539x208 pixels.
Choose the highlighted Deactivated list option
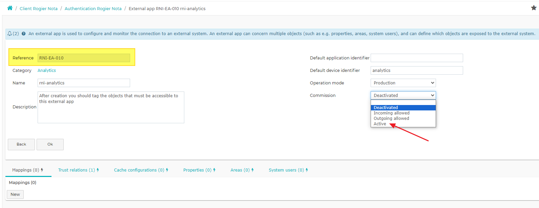point(403,108)
